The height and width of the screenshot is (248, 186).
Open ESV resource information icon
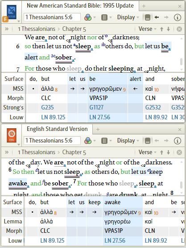[178, 141]
